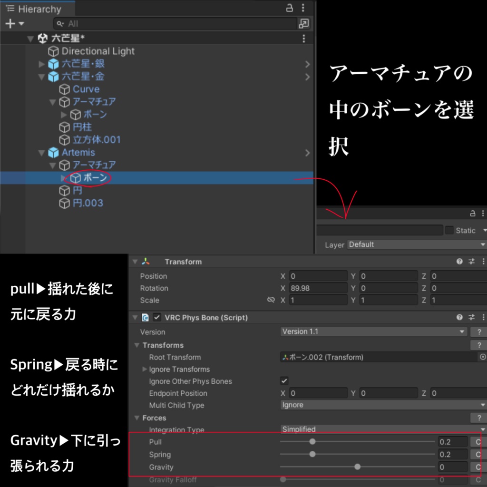Adjust the Spring slider handle

tap(312, 454)
